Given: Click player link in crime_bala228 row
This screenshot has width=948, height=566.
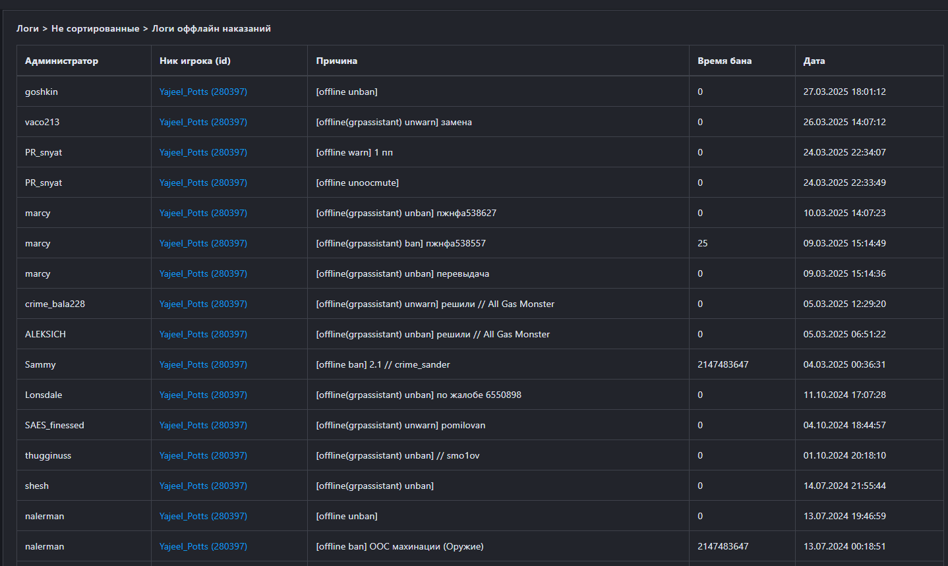Looking at the screenshot, I should click(x=203, y=304).
